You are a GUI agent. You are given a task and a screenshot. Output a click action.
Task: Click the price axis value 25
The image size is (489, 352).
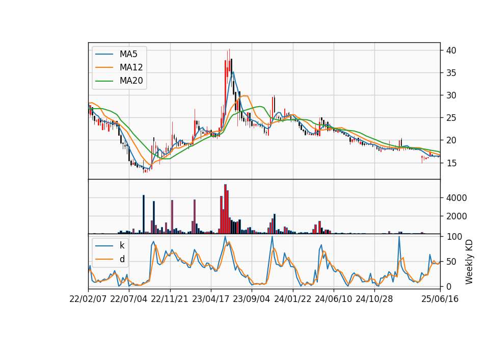pyautogui.click(x=451, y=118)
